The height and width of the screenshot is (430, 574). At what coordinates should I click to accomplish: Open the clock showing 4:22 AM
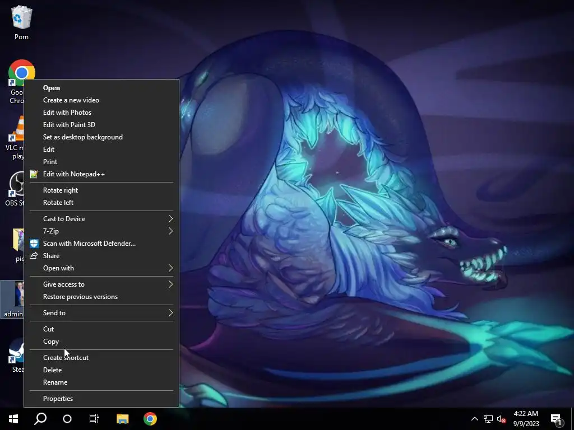[x=526, y=419]
